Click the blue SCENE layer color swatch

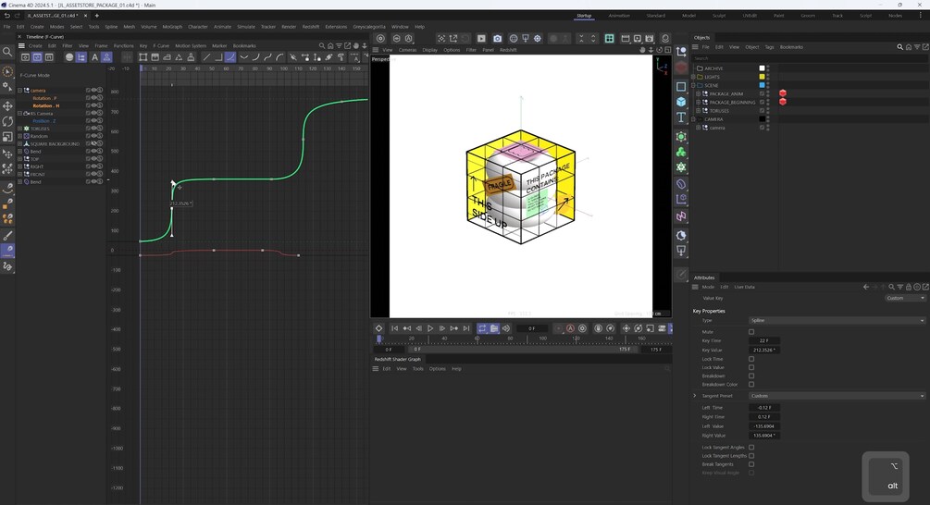(763, 85)
